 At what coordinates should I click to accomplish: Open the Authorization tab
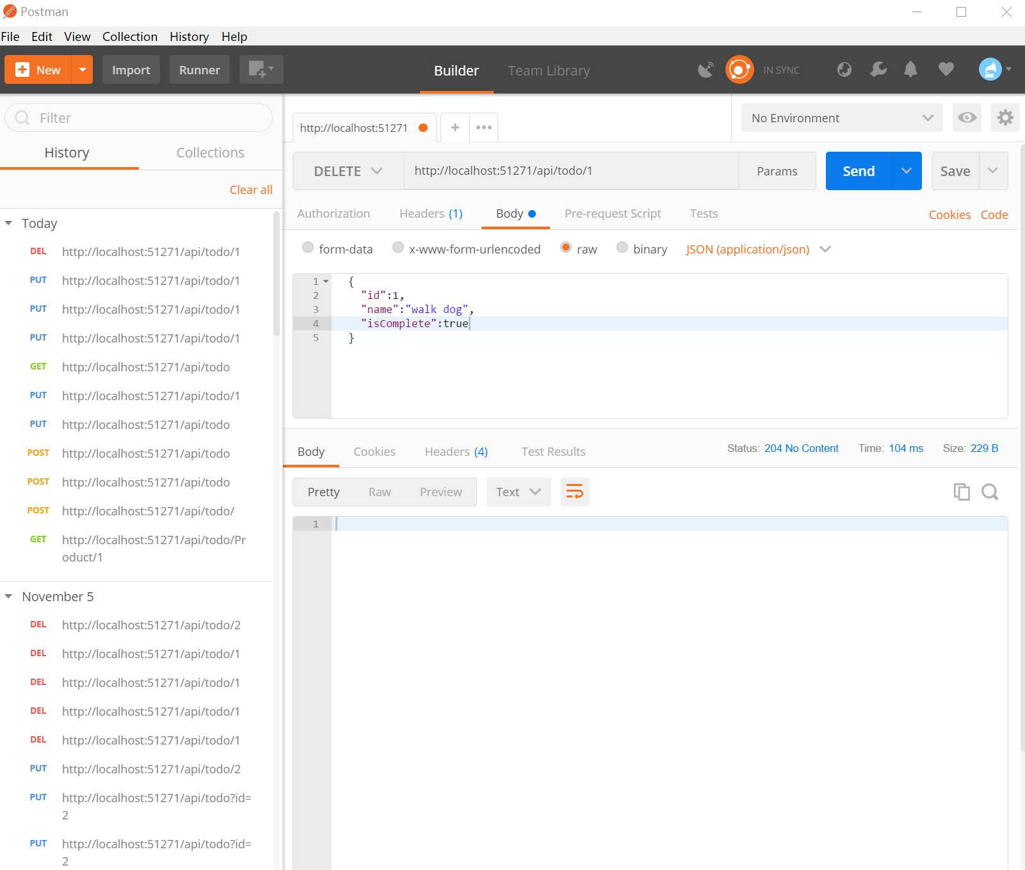334,213
